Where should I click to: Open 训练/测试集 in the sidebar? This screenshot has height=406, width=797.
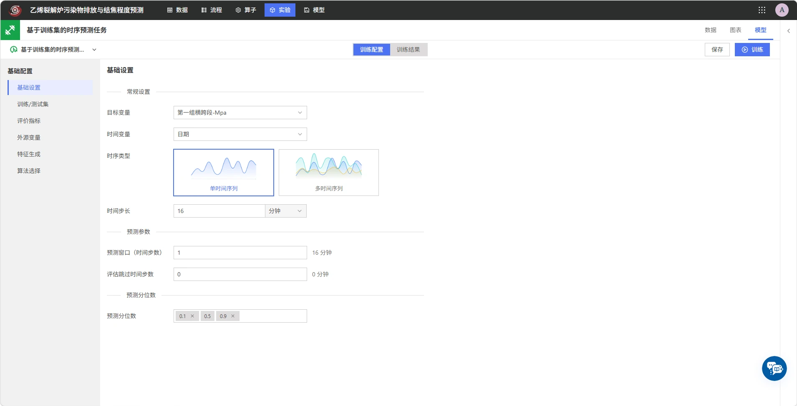[x=50, y=104]
